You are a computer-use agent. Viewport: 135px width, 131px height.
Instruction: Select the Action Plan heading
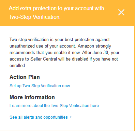pyautogui.click(x=25, y=77)
